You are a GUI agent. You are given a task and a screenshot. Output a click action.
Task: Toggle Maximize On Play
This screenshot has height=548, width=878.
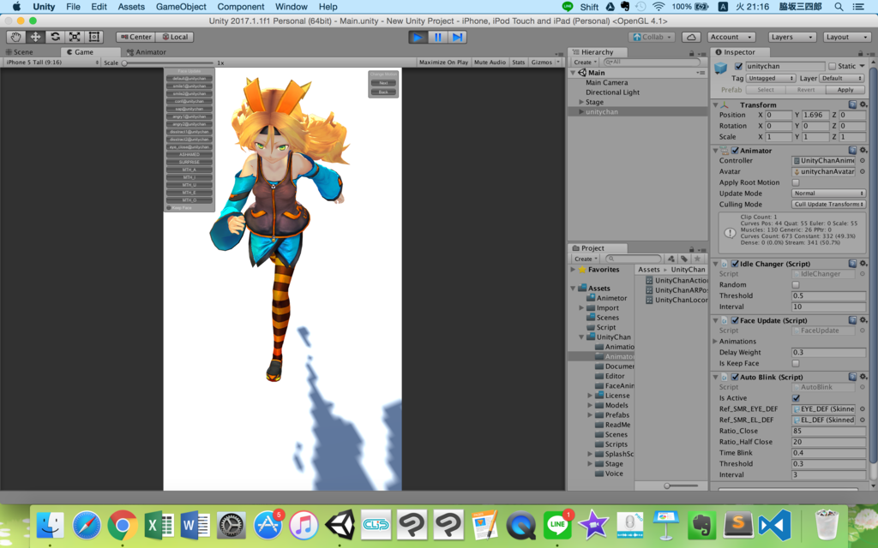443,62
